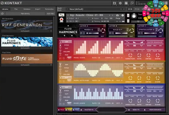Viewport: 169px width, 115px height.
Task: Mute Layer B with M button
Action: (x=110, y=33)
